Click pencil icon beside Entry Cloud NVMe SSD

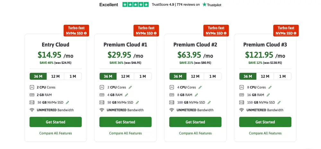(x=67, y=102)
